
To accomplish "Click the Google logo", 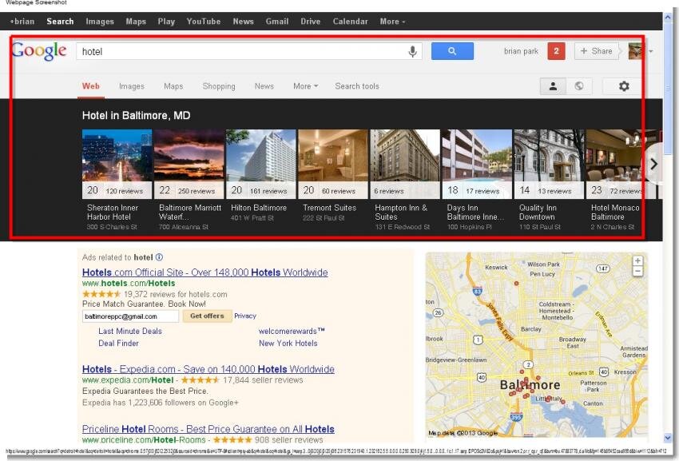I will pyautogui.click(x=39, y=51).
